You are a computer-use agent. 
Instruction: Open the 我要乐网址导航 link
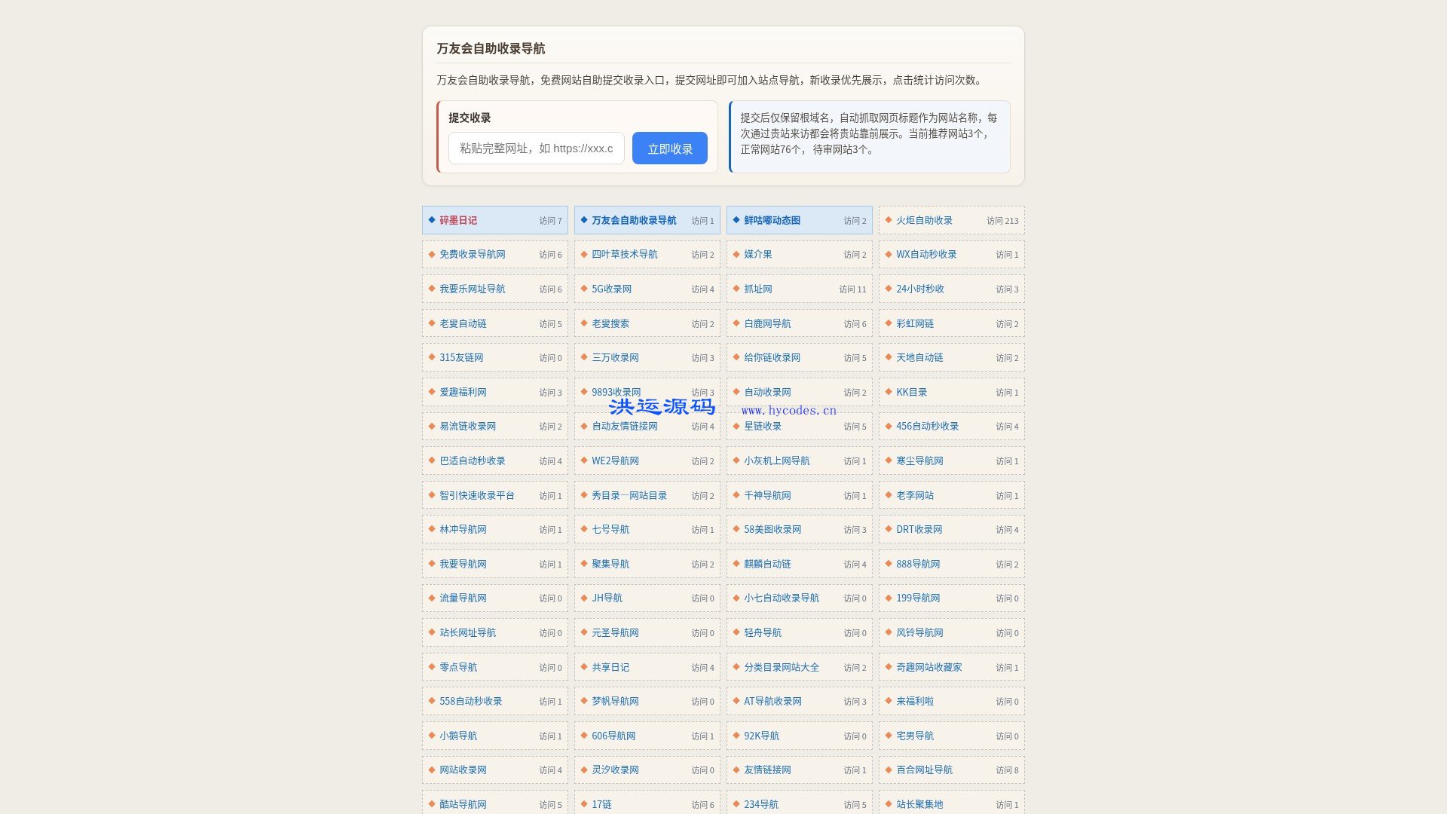point(473,289)
